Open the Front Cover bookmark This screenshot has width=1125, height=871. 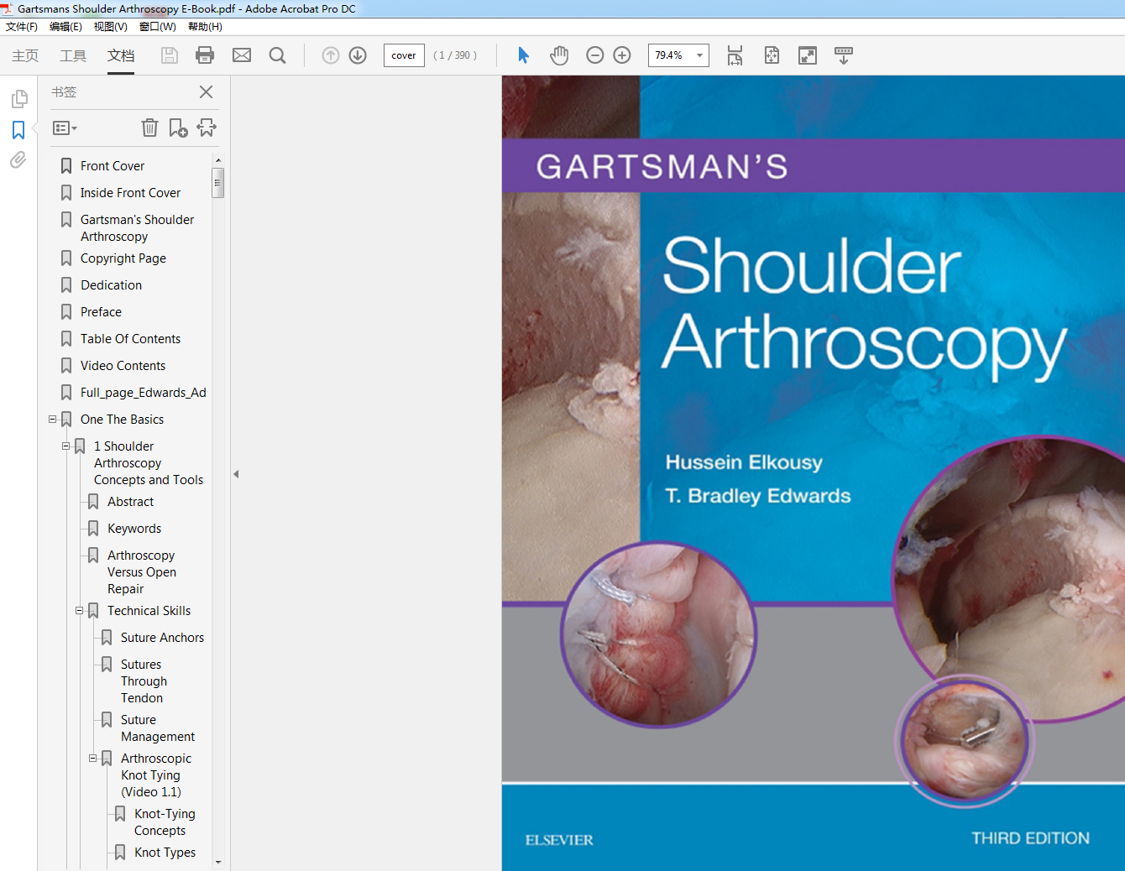[112, 166]
